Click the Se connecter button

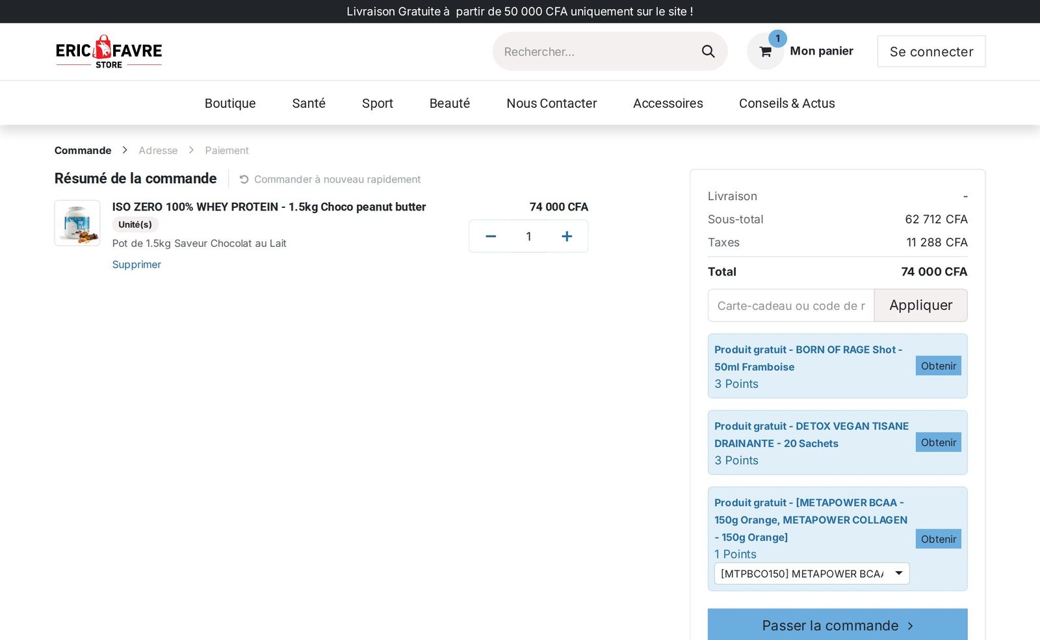click(931, 51)
